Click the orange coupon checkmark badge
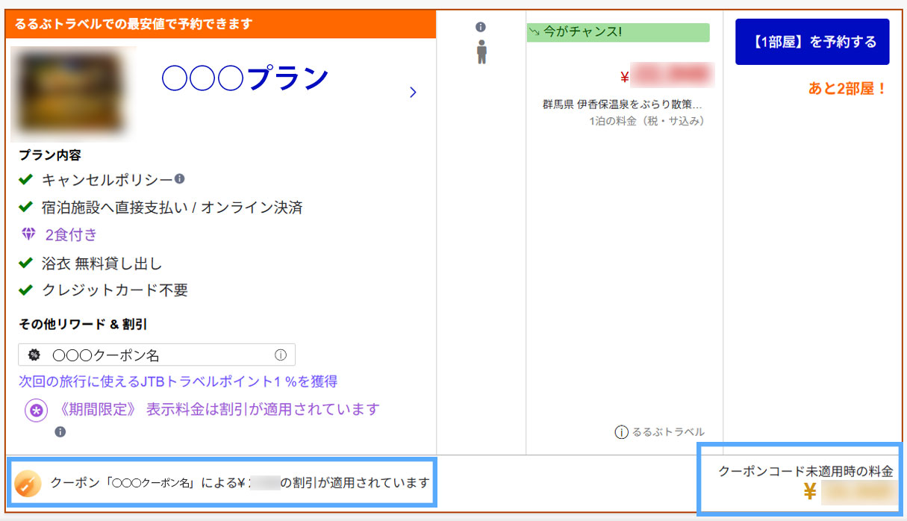The height and width of the screenshot is (521, 907). 28,484
